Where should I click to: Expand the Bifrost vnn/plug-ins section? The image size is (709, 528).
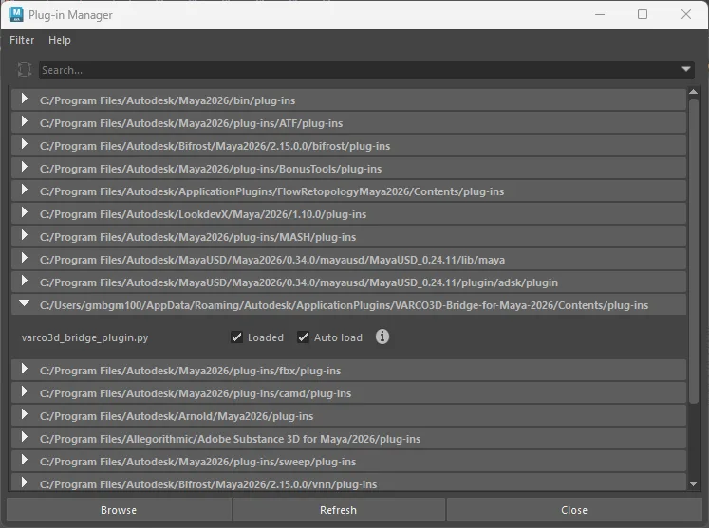tap(25, 482)
